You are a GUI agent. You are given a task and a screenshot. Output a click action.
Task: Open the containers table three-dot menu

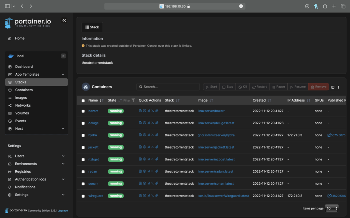pos(338,87)
